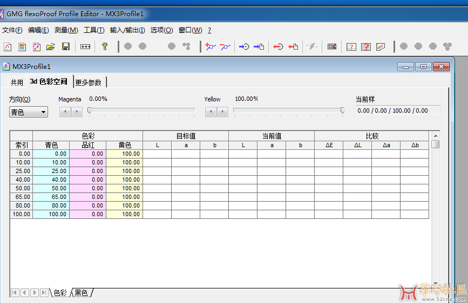Image resolution: width=468 pixels, height=303 pixels.
Task: Open the 工具(T) menu
Action: click(94, 30)
